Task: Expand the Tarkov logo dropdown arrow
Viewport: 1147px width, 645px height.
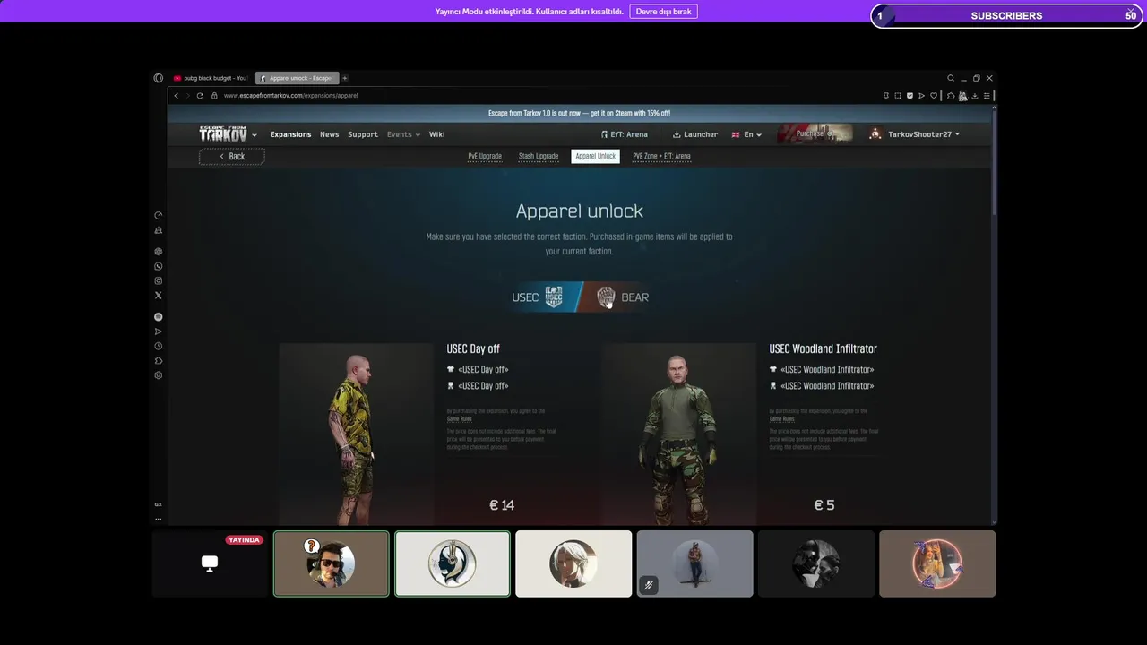Action: (254, 135)
